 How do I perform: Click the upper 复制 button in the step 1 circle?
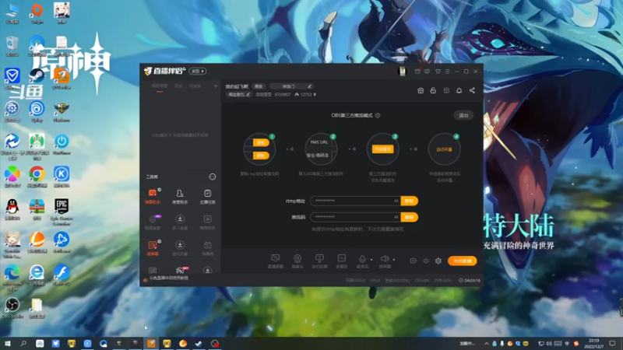[261, 142]
